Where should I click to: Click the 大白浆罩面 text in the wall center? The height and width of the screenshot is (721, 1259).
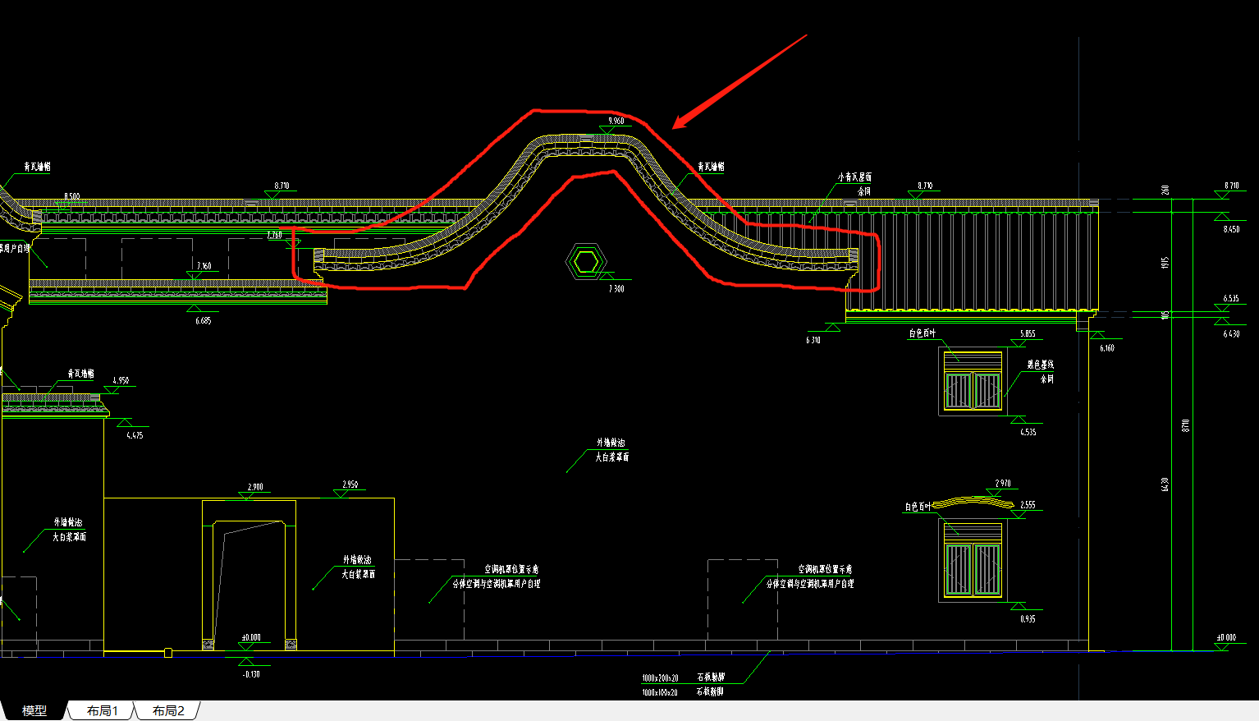coord(612,457)
